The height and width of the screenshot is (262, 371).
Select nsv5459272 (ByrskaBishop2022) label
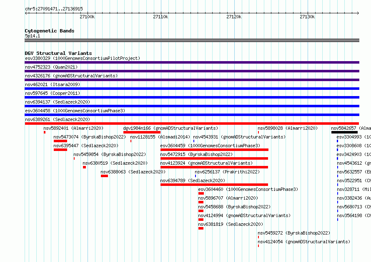click(x=294, y=233)
